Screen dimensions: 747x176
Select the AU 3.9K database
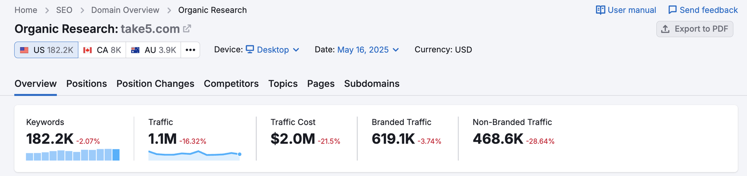pos(153,50)
